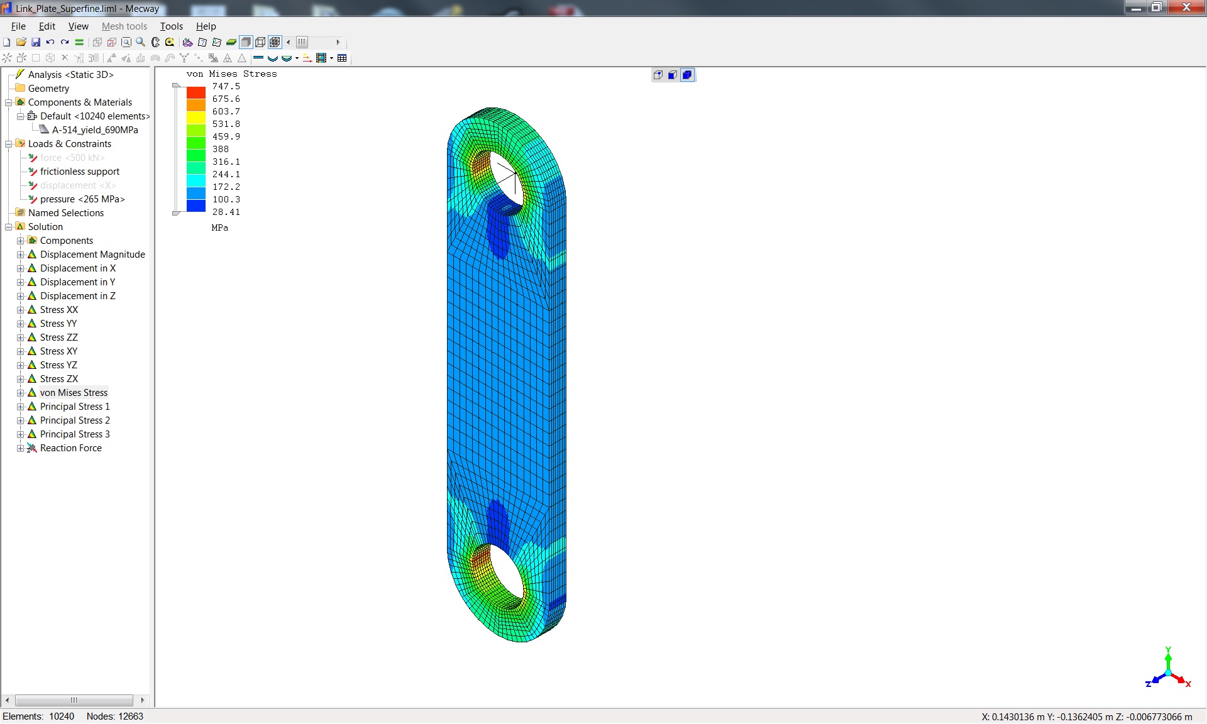Save the model with the floppy disk icon

point(36,42)
